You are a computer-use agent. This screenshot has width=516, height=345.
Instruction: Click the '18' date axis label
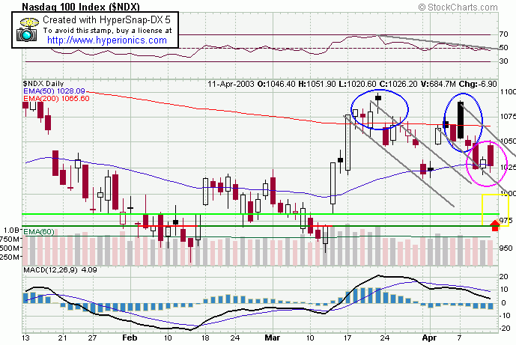[205, 338]
